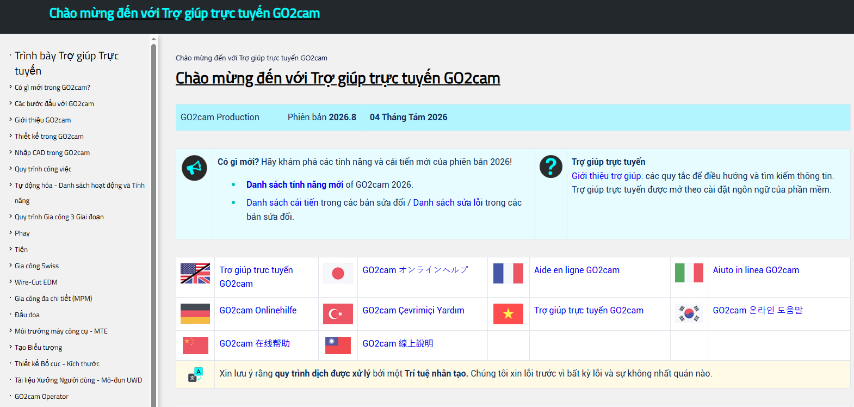Open 'Môi trường máy công cụ - MTE'
Viewport: 854px width, 407px height.
(61, 331)
